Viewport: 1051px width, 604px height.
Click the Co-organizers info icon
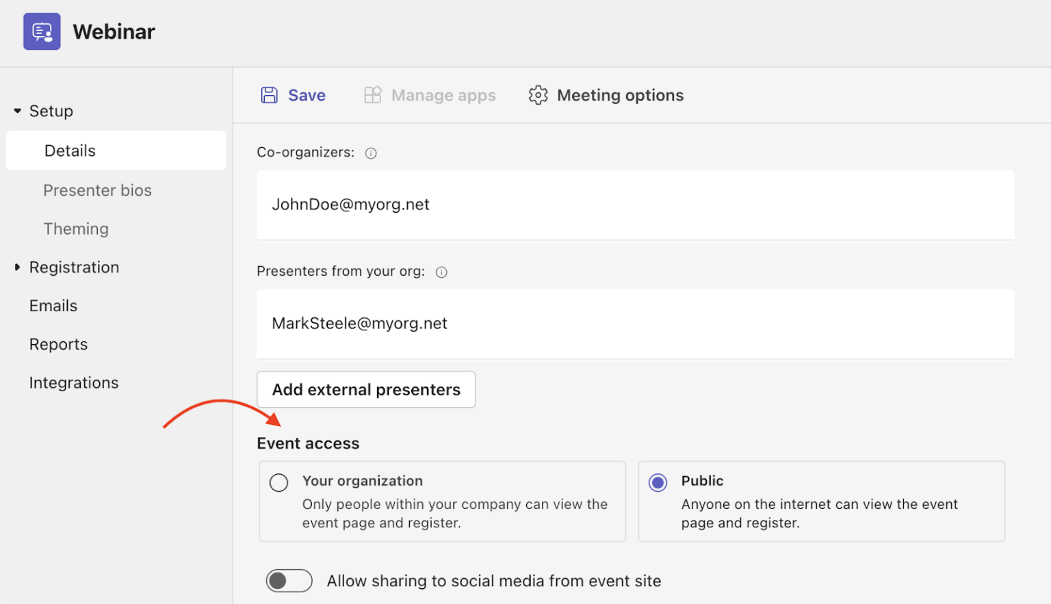point(370,153)
